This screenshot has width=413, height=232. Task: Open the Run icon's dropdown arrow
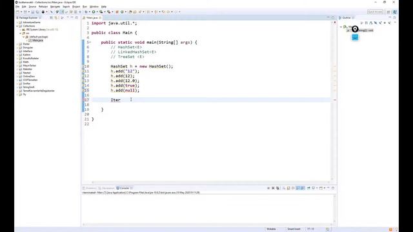97,12
